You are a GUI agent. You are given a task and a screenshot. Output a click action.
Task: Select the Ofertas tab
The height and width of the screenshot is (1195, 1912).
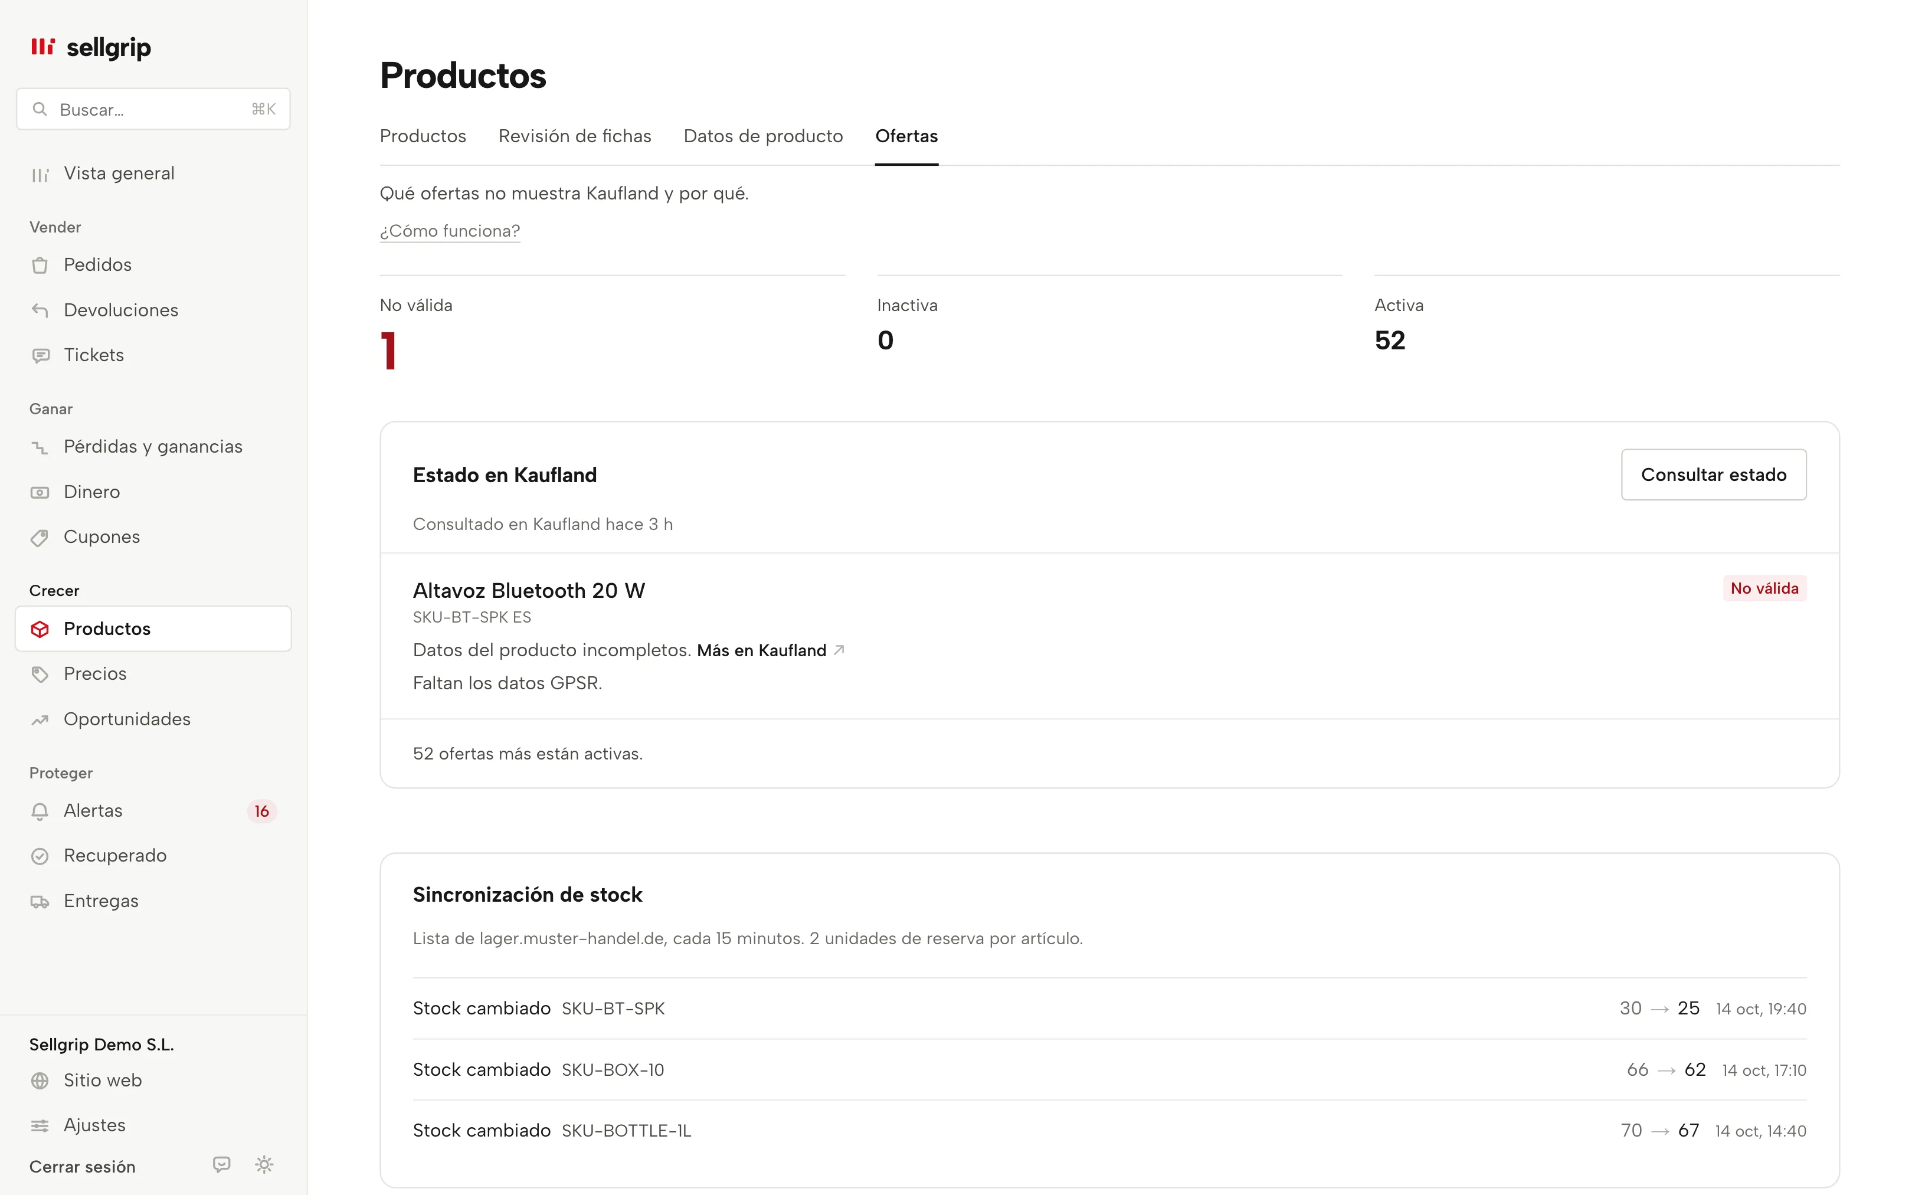pyautogui.click(x=906, y=136)
